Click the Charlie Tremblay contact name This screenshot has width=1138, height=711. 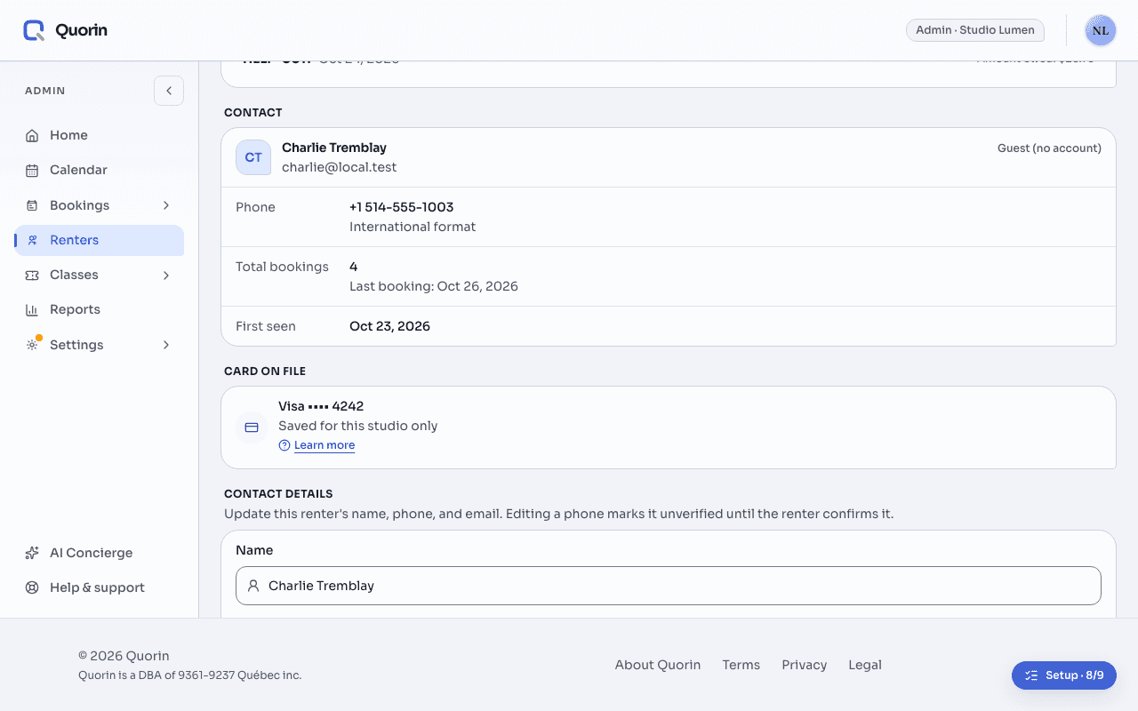pos(334,148)
